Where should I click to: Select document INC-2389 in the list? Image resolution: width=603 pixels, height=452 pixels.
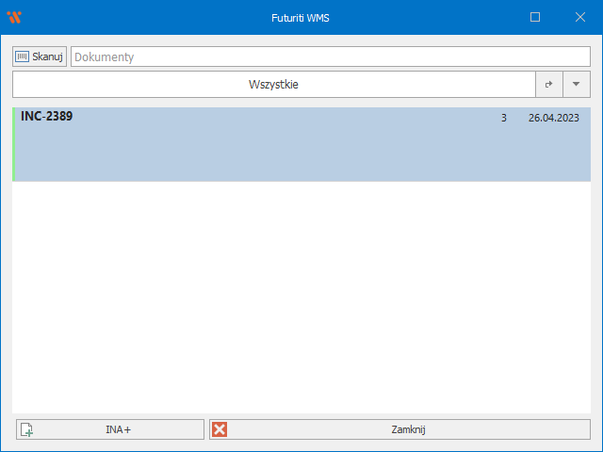click(47, 117)
